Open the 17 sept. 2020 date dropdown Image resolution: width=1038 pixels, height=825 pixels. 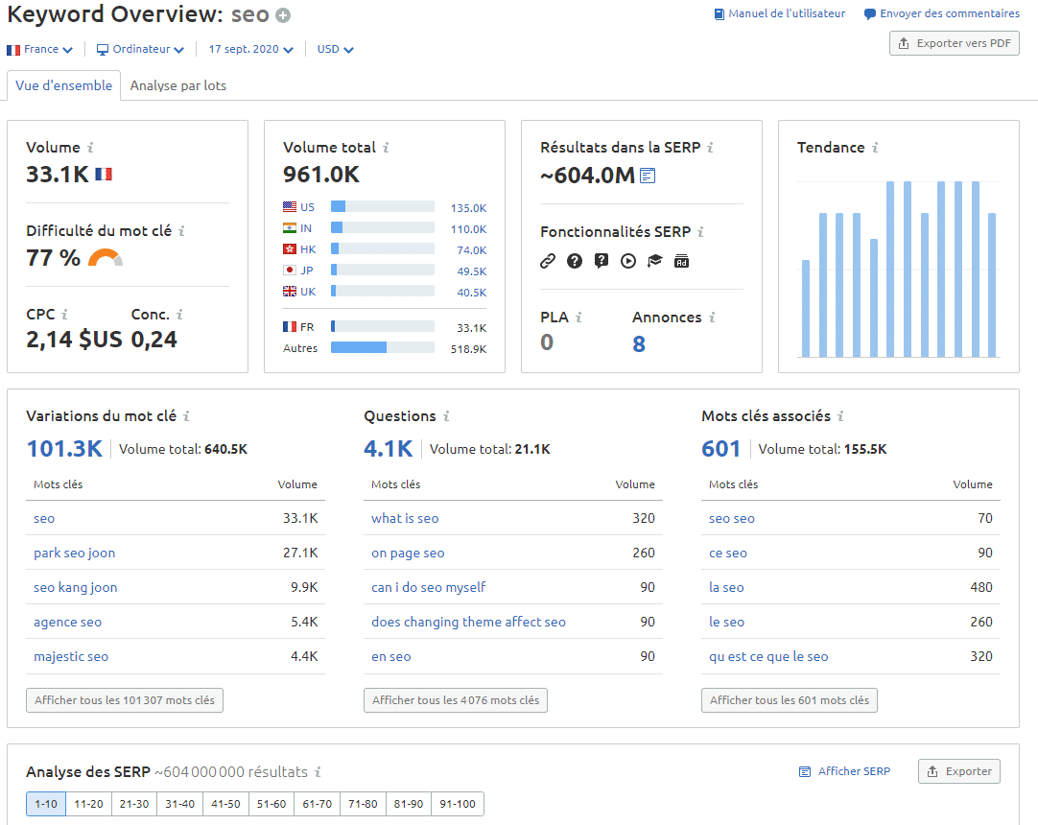pyautogui.click(x=251, y=50)
